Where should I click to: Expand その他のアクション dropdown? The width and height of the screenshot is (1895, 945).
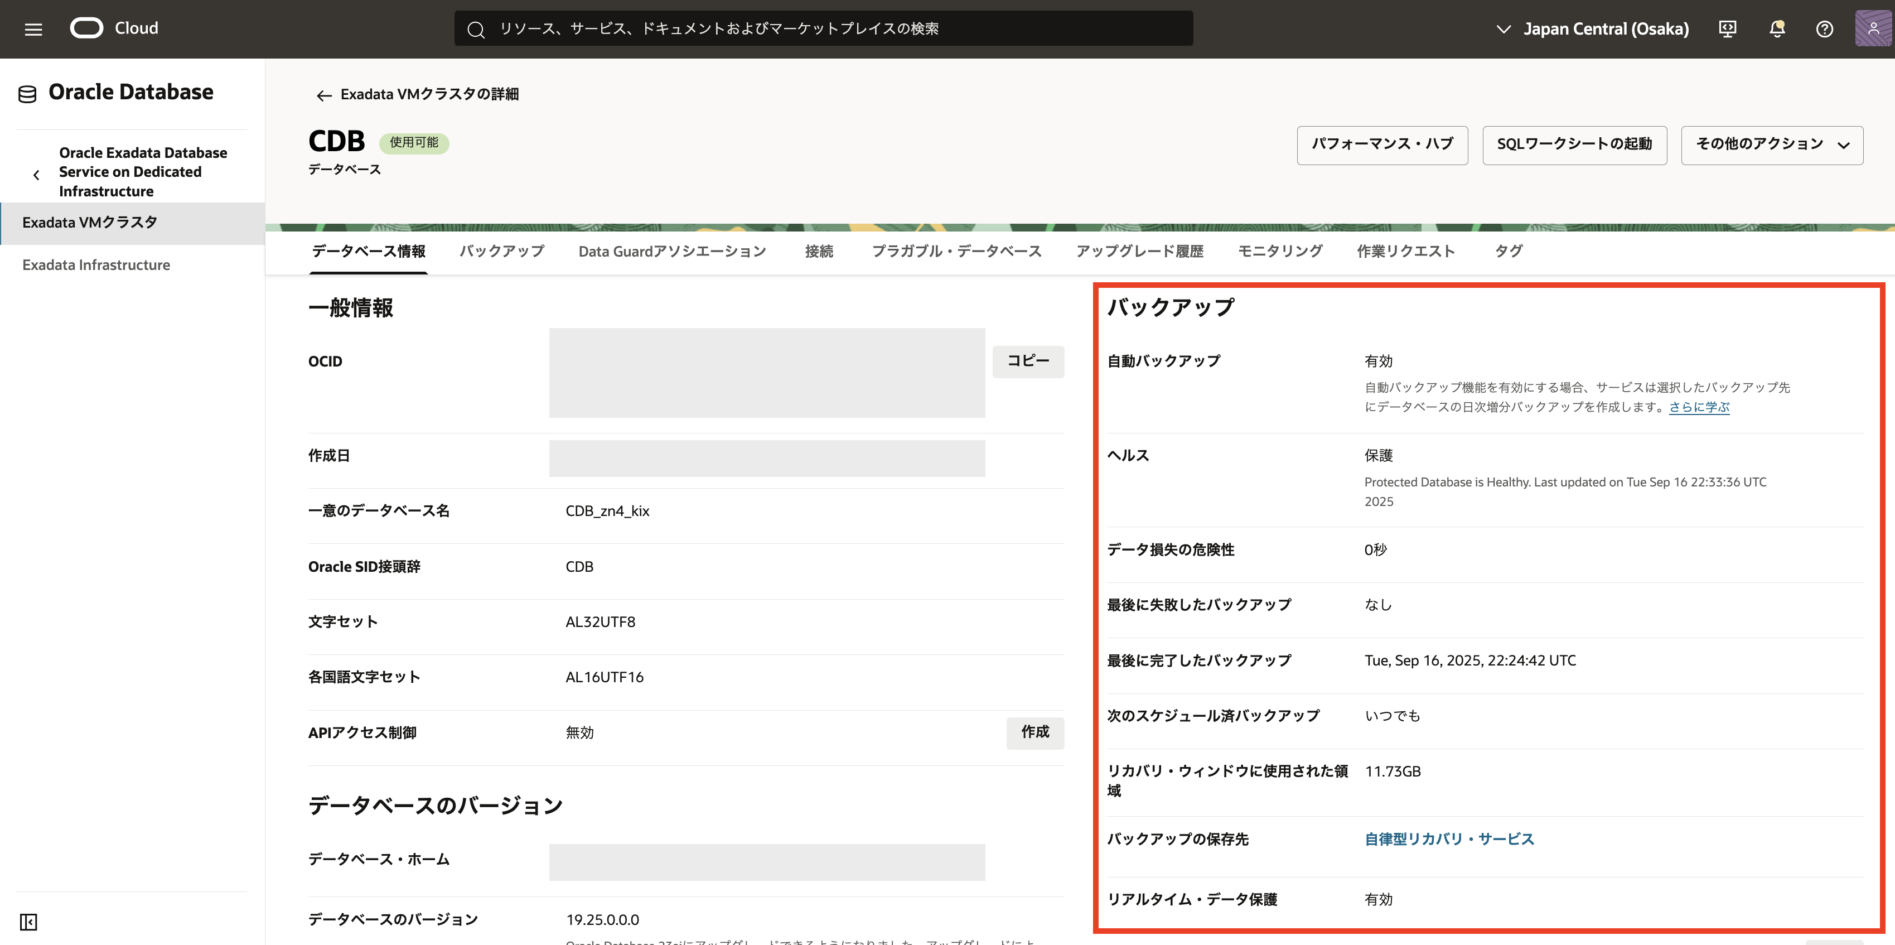[1771, 145]
